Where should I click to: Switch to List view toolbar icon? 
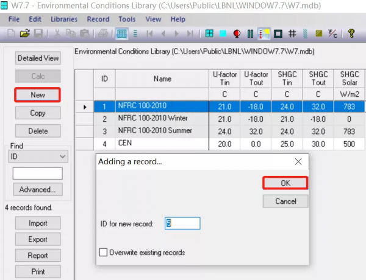click(121, 33)
